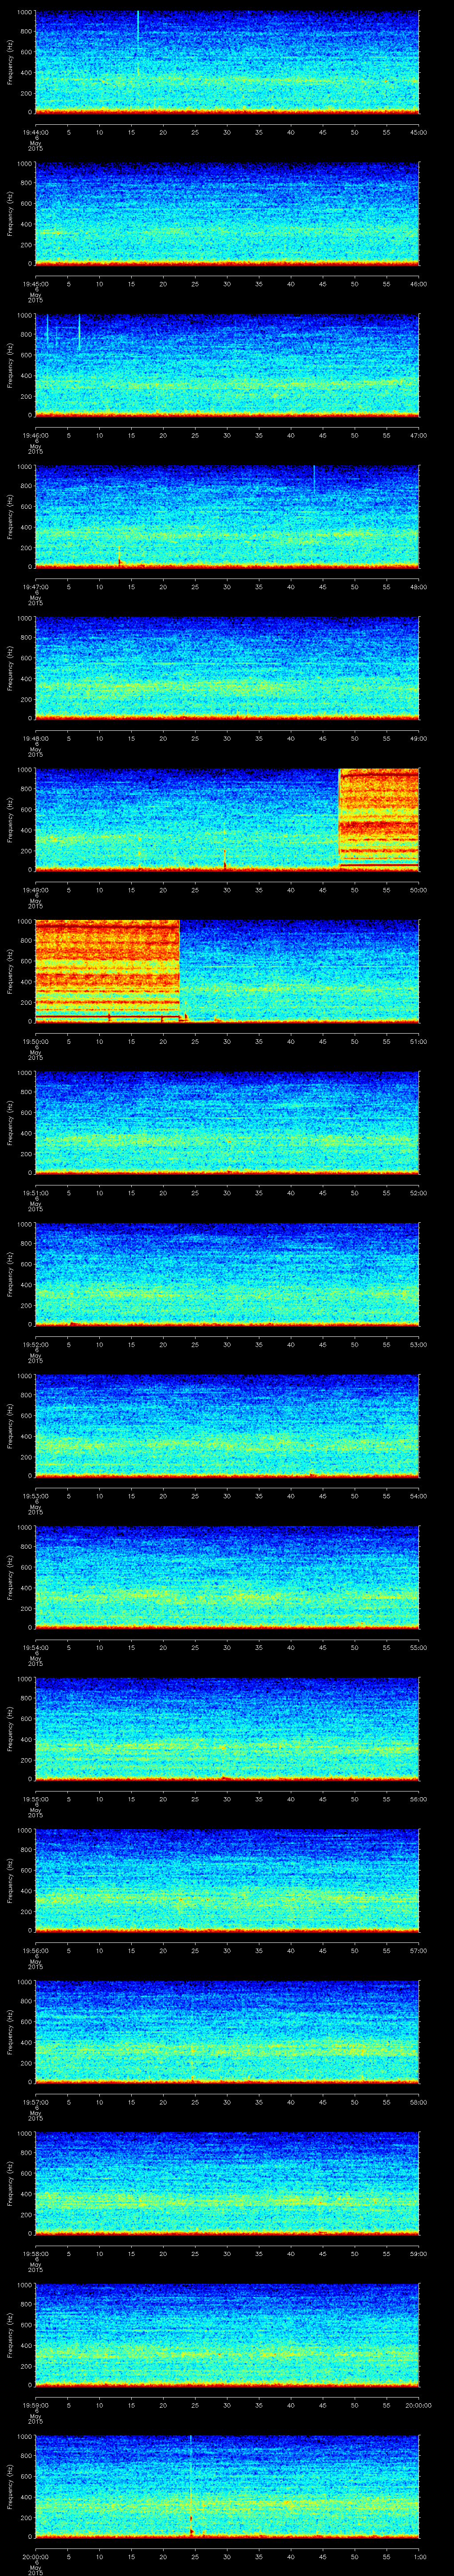454x2576 pixels.
Task: Click the 19:49:00 start time label
Action: click(35, 890)
